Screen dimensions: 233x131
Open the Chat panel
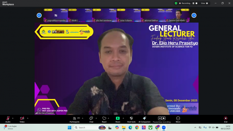pos(91,118)
